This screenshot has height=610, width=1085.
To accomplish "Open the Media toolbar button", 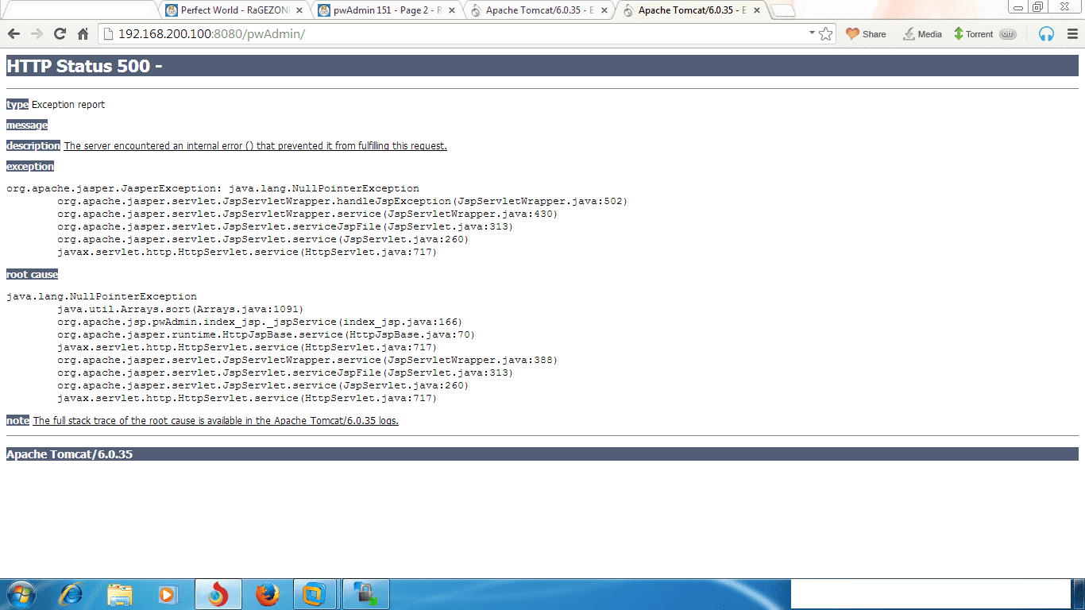I will point(922,34).
